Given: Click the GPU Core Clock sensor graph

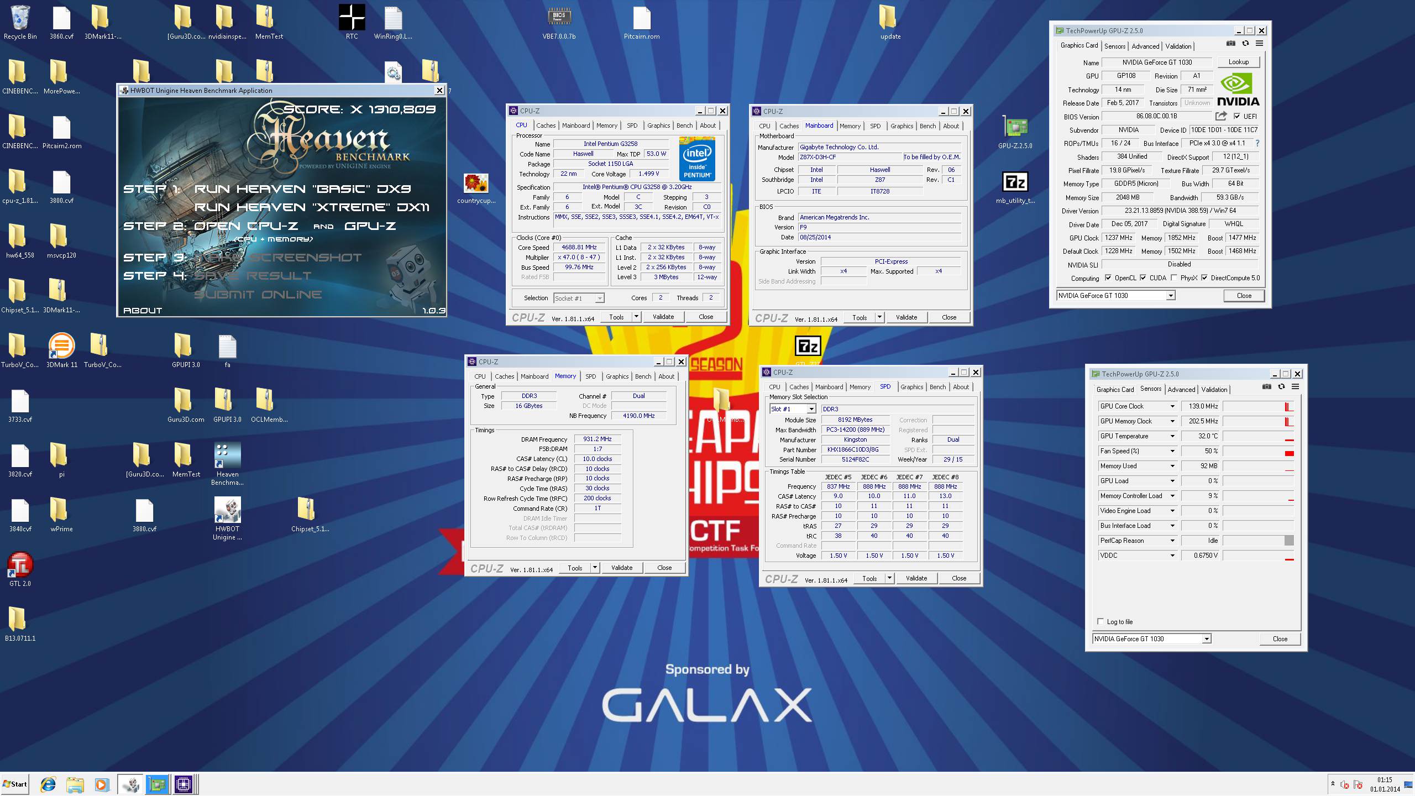Looking at the screenshot, I should 1258,406.
